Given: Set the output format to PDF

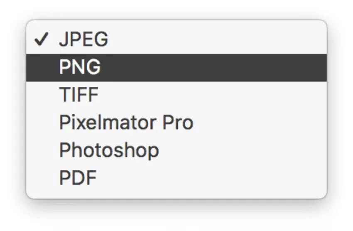Looking at the screenshot, I should 176,178.
